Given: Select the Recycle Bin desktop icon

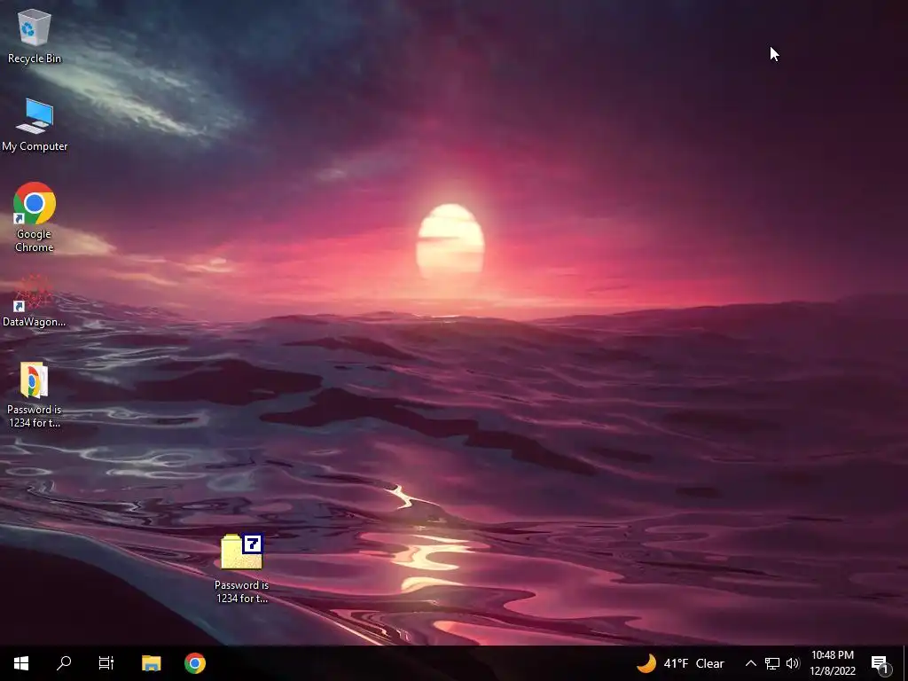Looking at the screenshot, I should coord(35,35).
